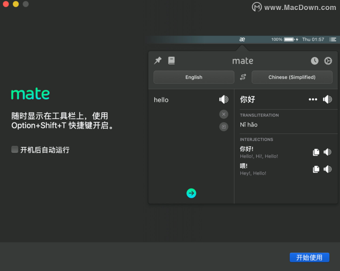Swap languages with the arrows icon
This screenshot has width=340, height=271.
(x=243, y=77)
